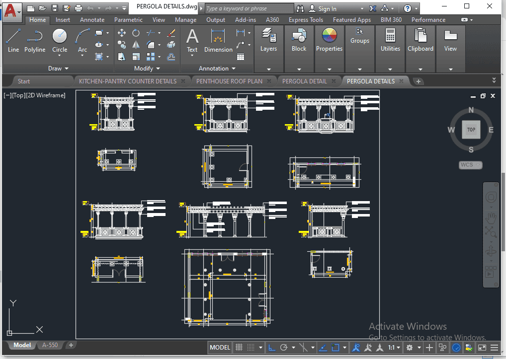Expand the Layers panel dropdown

pos(268,69)
